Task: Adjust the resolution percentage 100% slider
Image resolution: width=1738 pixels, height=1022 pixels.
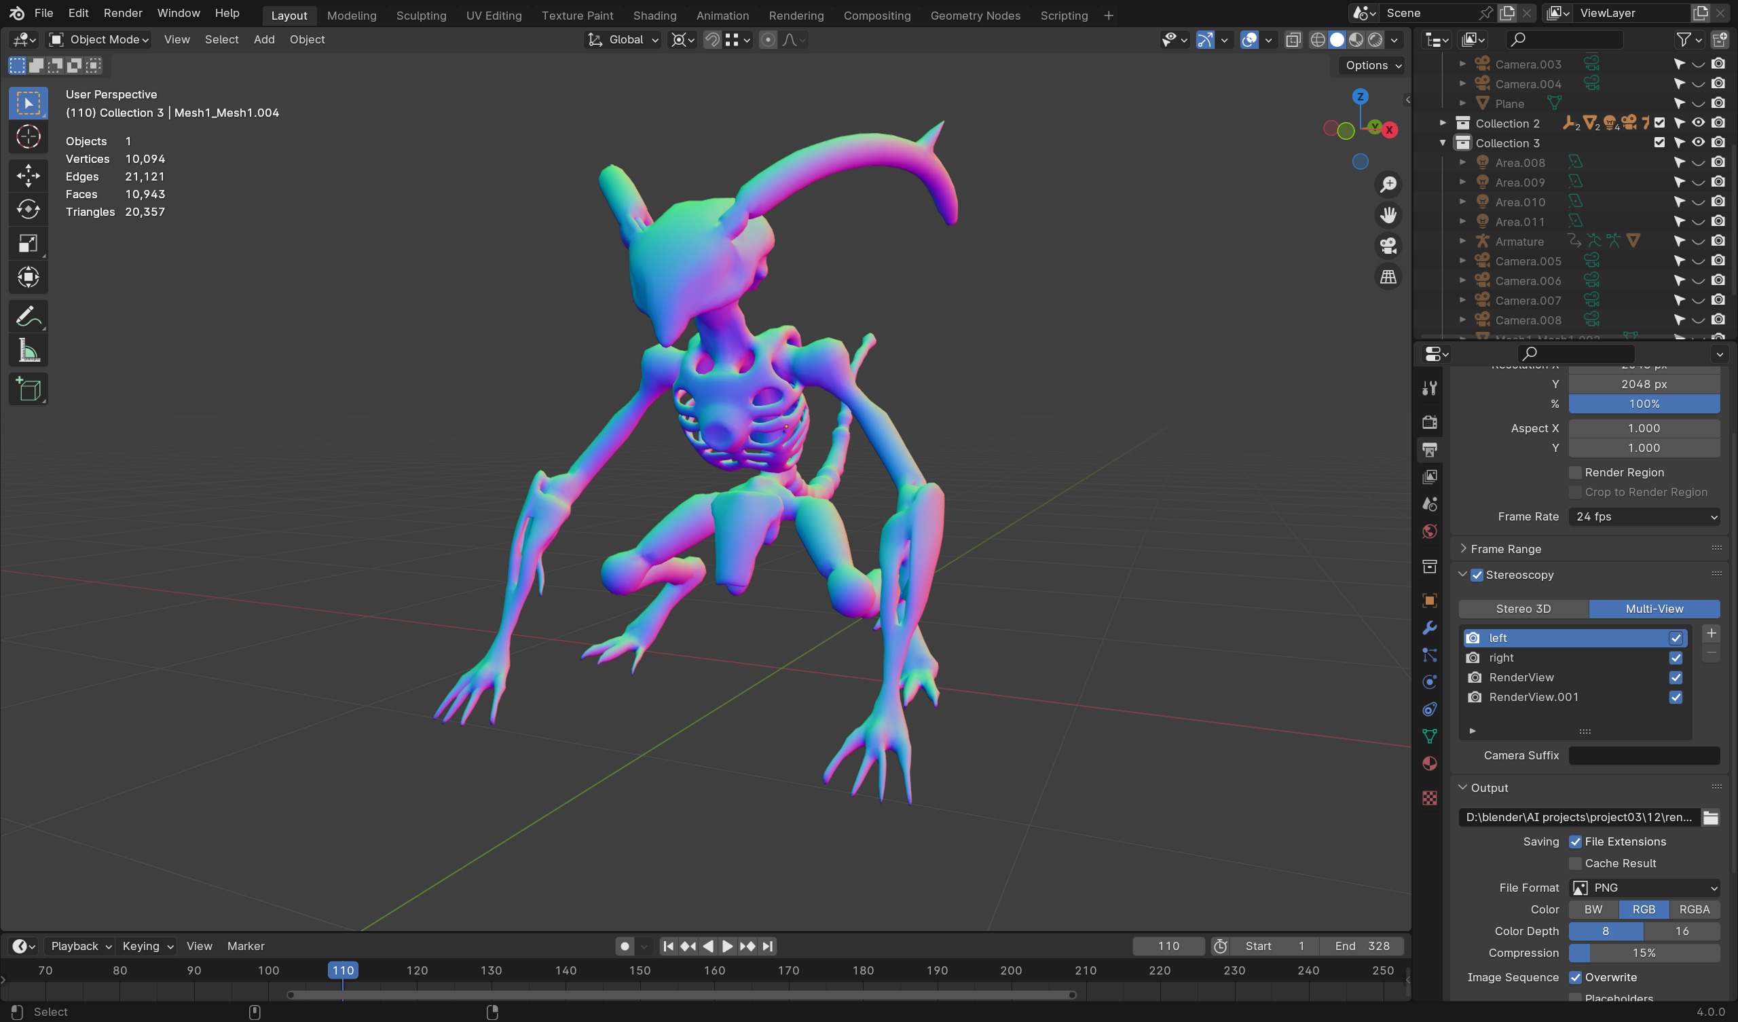Action: 1644,404
